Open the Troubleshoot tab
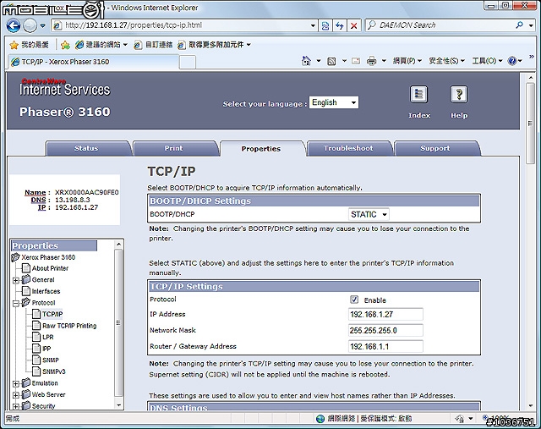This screenshot has width=541, height=429. point(348,148)
